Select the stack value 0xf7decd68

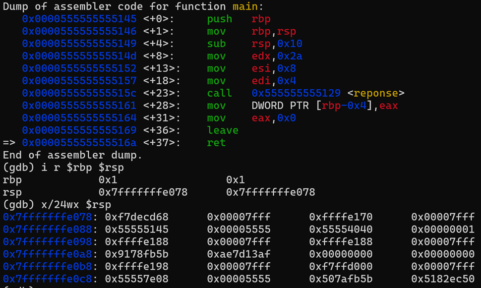(x=136, y=217)
